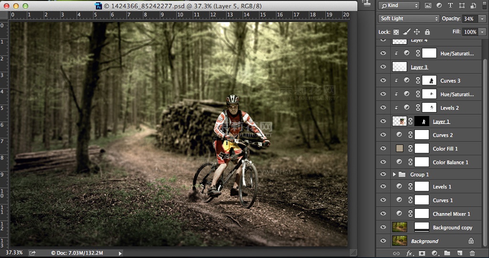Click the layers panel vertical scrollbar

coord(485,152)
